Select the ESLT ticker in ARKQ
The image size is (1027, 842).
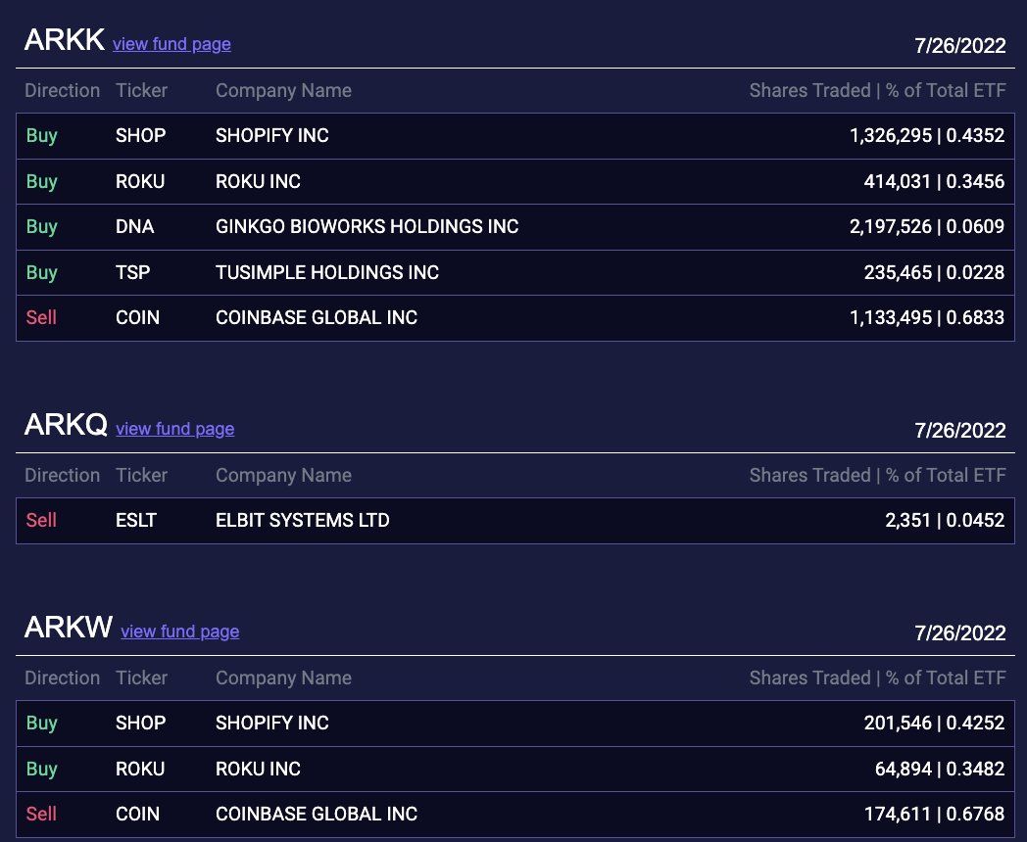coord(135,520)
